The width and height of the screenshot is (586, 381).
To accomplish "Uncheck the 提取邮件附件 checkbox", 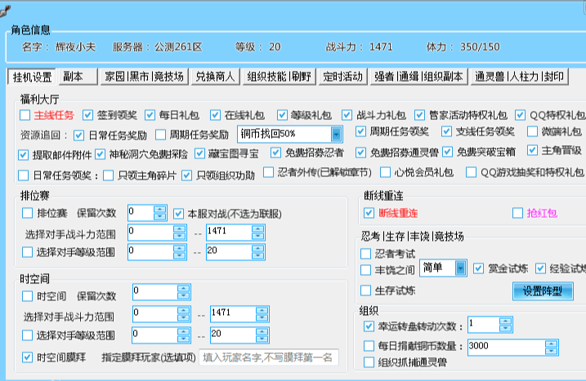I will [x=23, y=154].
